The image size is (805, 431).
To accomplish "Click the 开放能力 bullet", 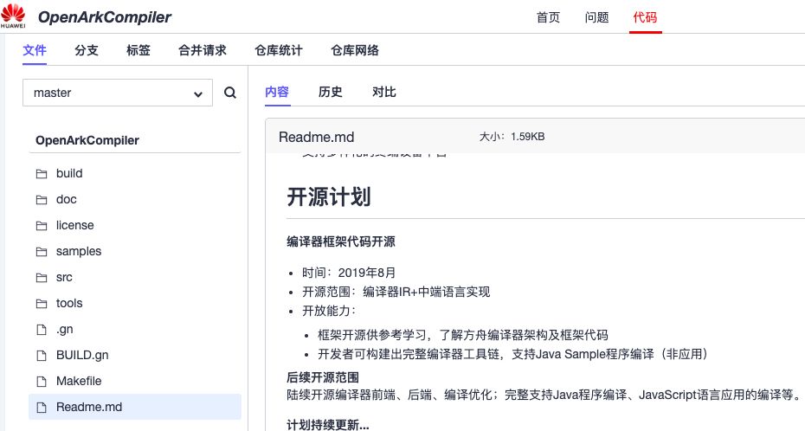I will click(329, 311).
